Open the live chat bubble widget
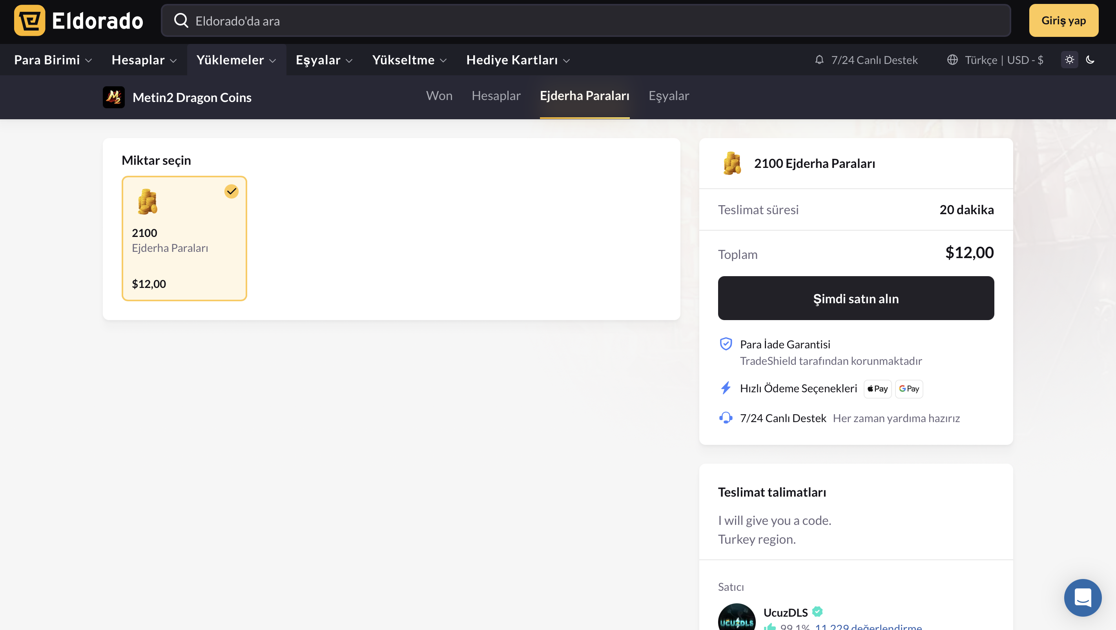Image resolution: width=1116 pixels, height=630 pixels. (1082, 597)
